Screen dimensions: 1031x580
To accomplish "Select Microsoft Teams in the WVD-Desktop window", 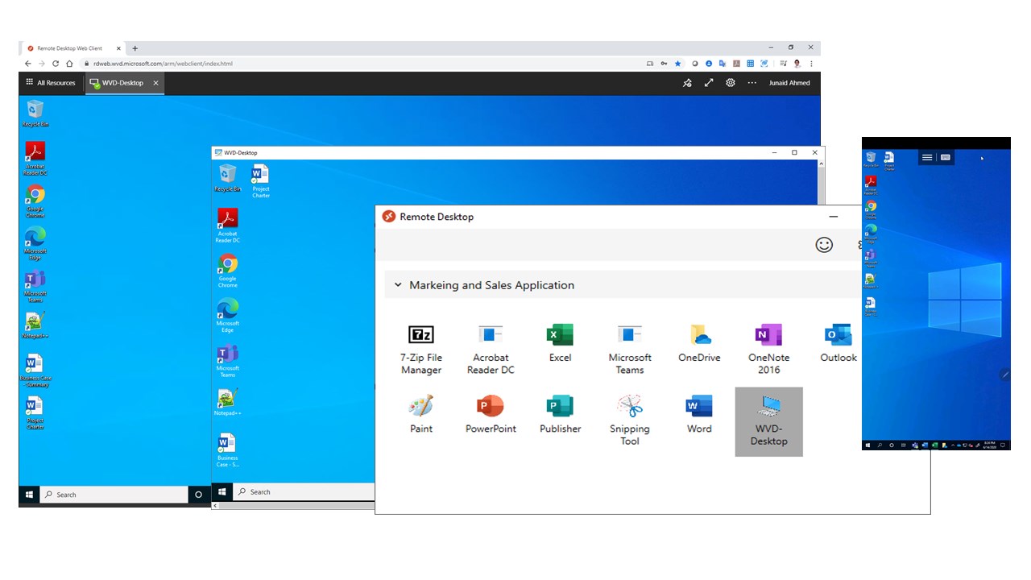I will point(228,361).
